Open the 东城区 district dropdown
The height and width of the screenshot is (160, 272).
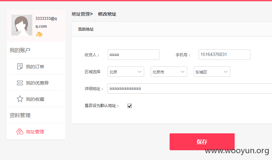[212, 72]
